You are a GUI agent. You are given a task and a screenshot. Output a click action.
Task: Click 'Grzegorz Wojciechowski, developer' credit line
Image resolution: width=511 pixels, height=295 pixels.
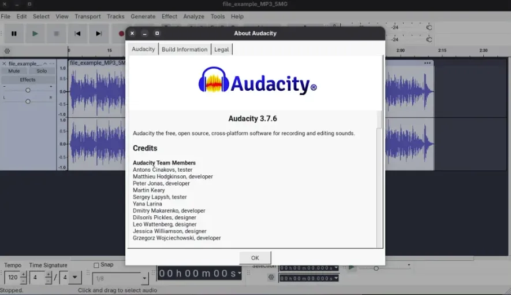177,238
